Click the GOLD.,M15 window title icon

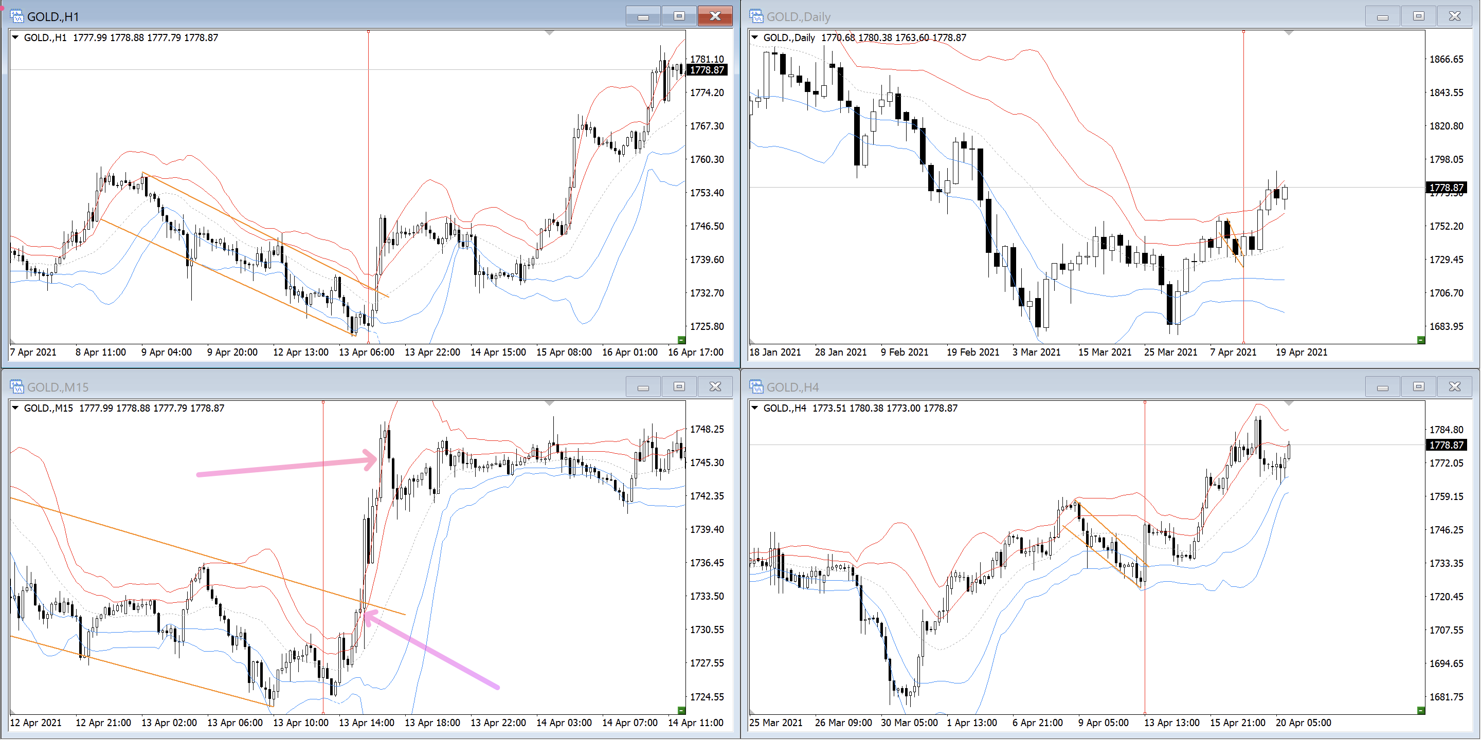(16, 386)
